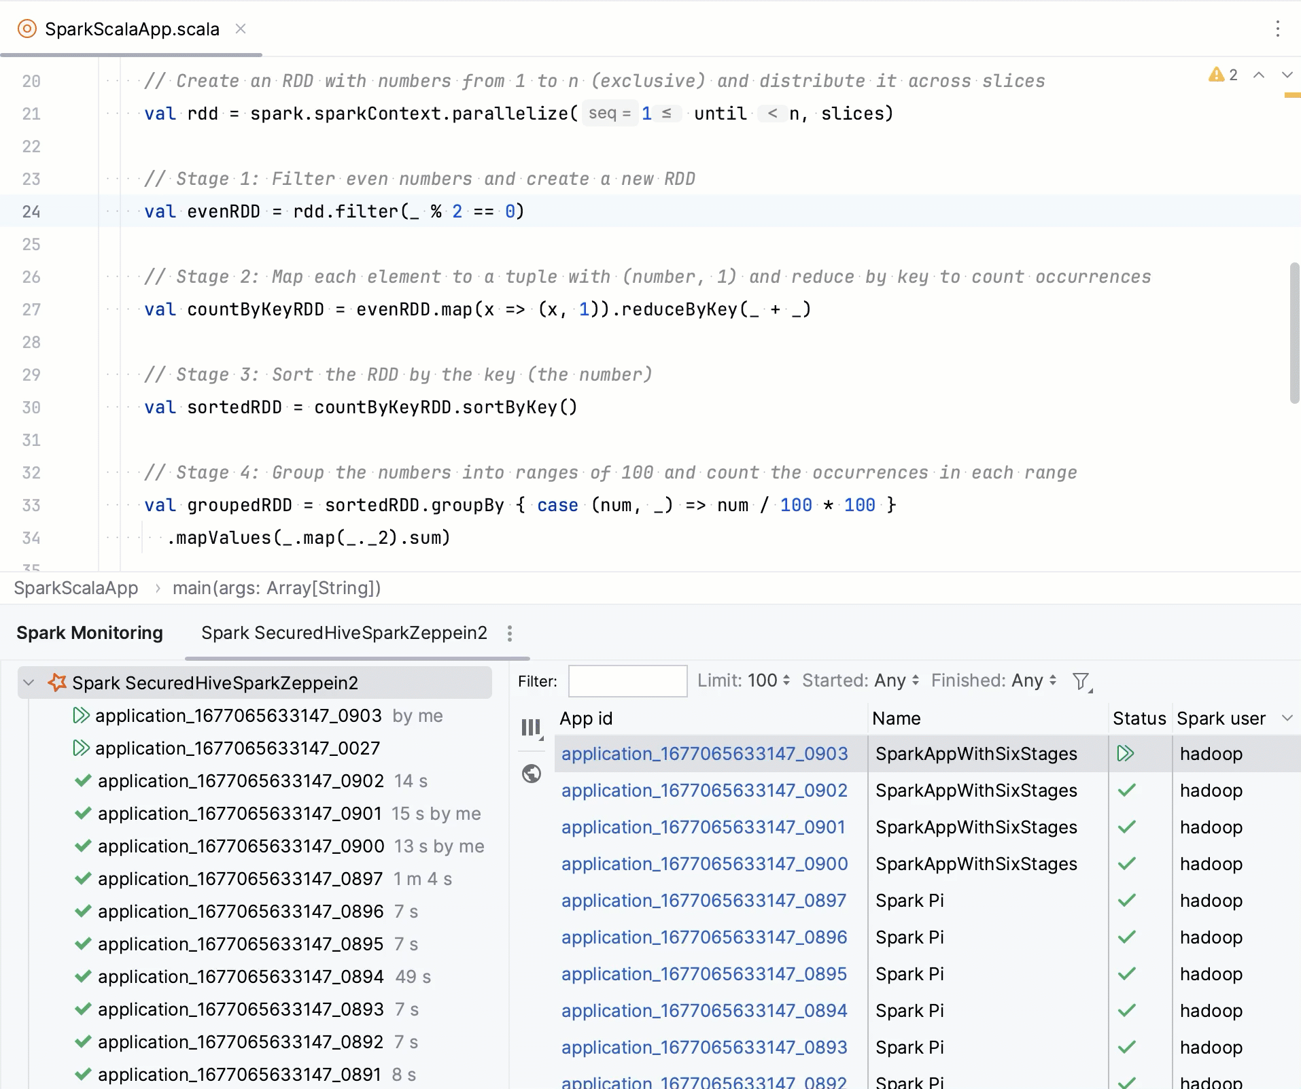This screenshot has width=1301, height=1089.
Task: Open the table columns chooser icon
Action: (532, 728)
